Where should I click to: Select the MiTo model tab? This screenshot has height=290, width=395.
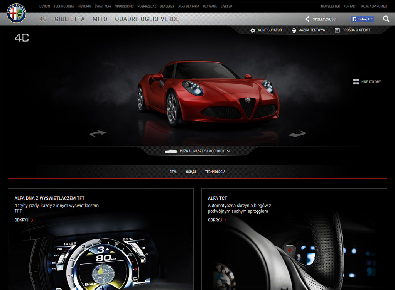click(100, 19)
